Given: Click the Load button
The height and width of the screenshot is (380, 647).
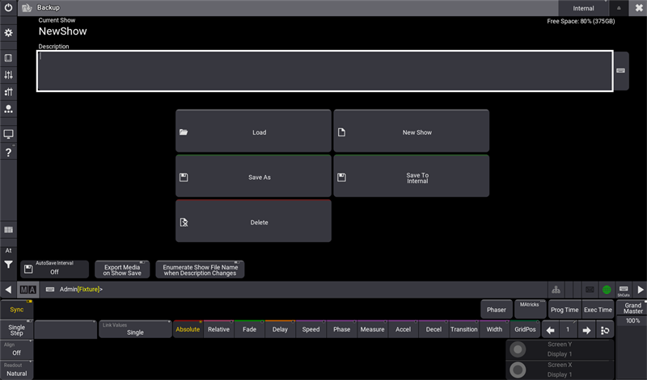Looking at the screenshot, I should pos(253,131).
